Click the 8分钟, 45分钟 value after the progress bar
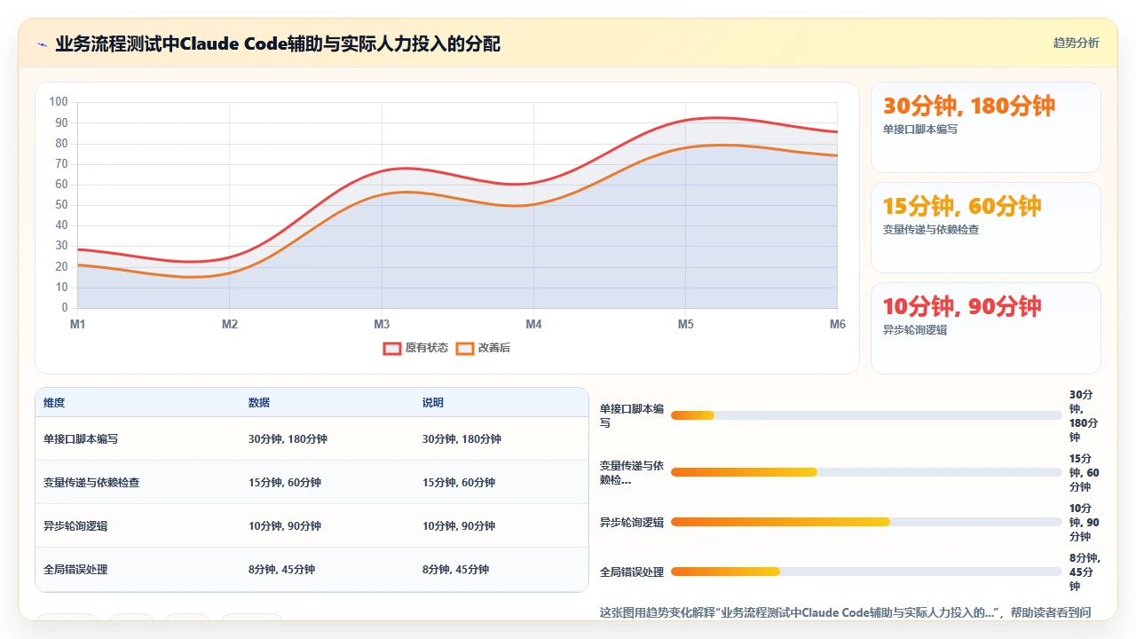 point(1085,572)
